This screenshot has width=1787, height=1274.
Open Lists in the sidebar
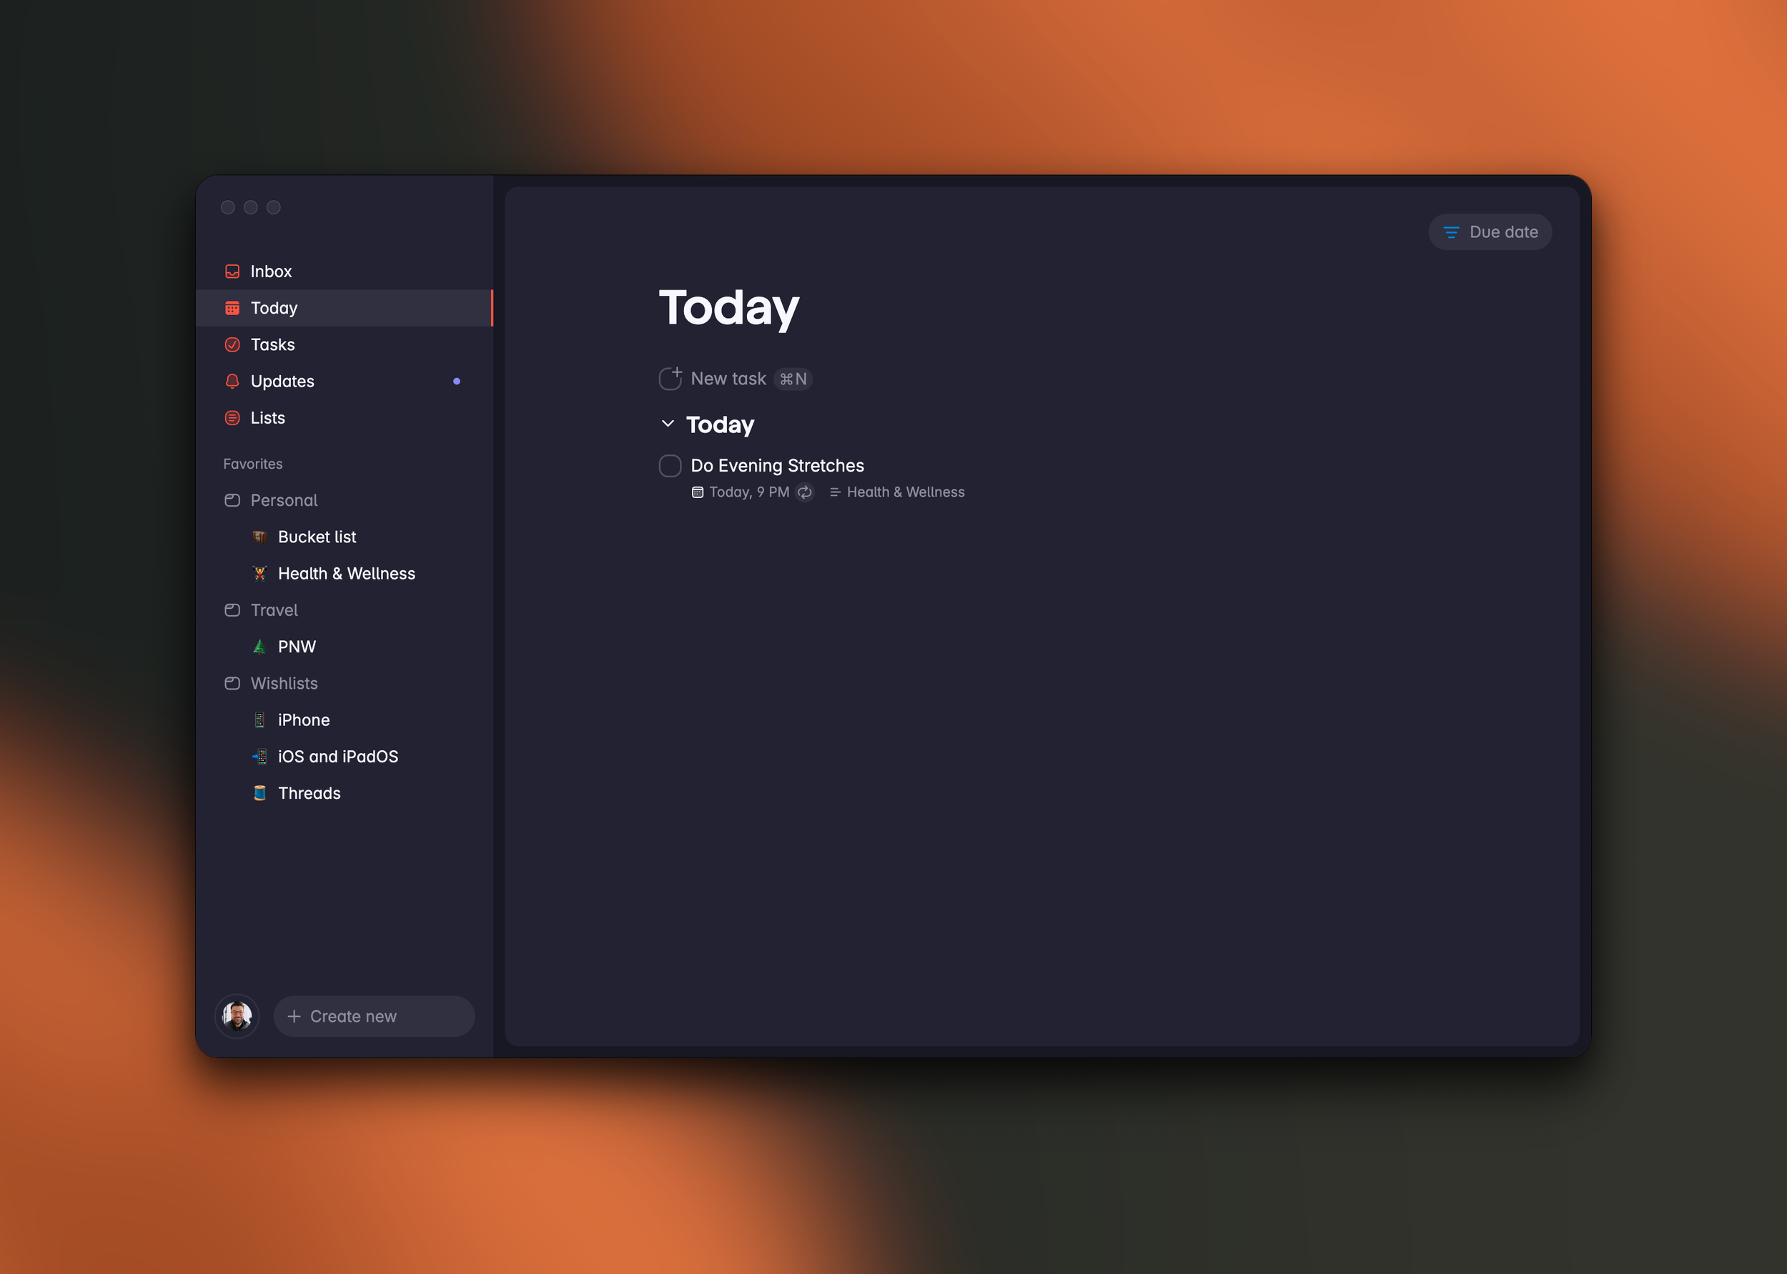(x=345, y=418)
